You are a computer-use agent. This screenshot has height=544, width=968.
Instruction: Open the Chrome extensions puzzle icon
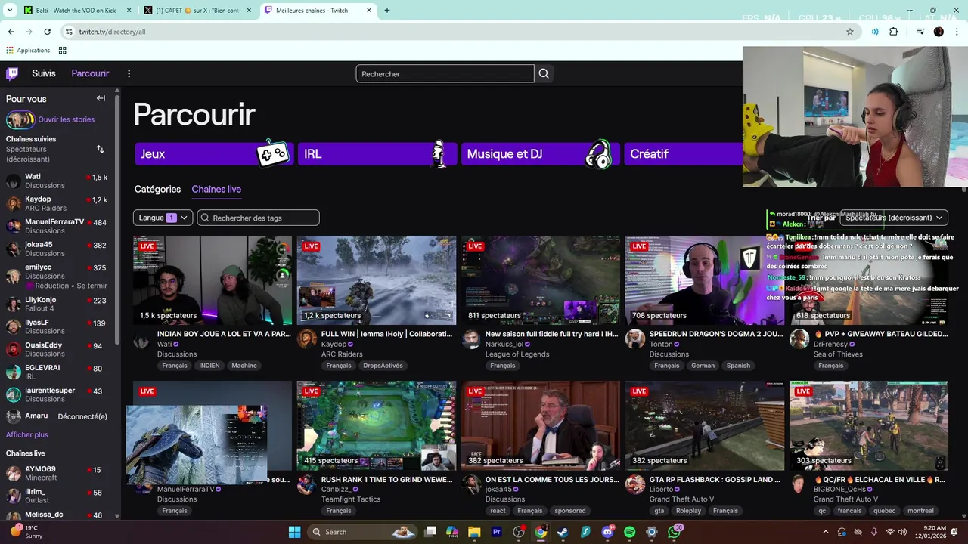(894, 32)
